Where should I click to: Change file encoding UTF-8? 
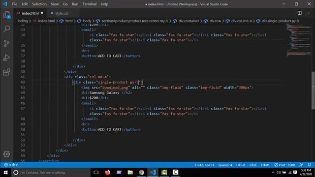241,165
